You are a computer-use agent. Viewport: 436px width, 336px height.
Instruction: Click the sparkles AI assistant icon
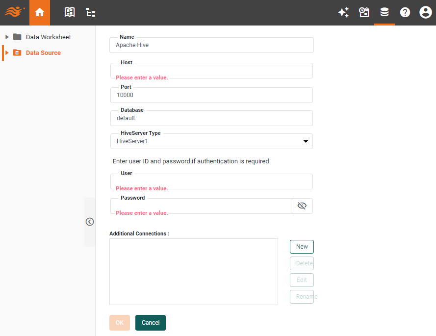click(343, 12)
